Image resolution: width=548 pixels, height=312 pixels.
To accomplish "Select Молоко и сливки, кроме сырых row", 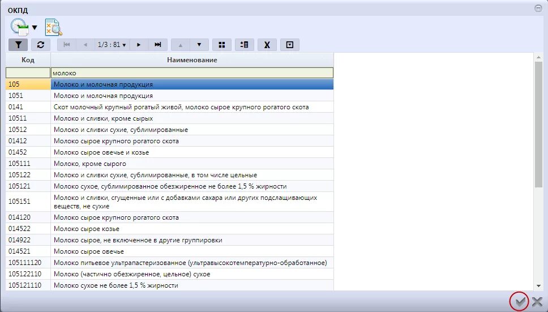I will pos(169,118).
